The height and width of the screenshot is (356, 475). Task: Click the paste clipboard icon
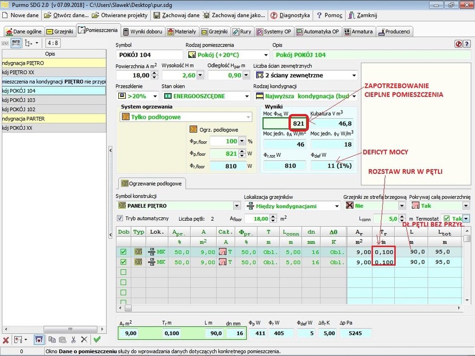(x=62, y=339)
